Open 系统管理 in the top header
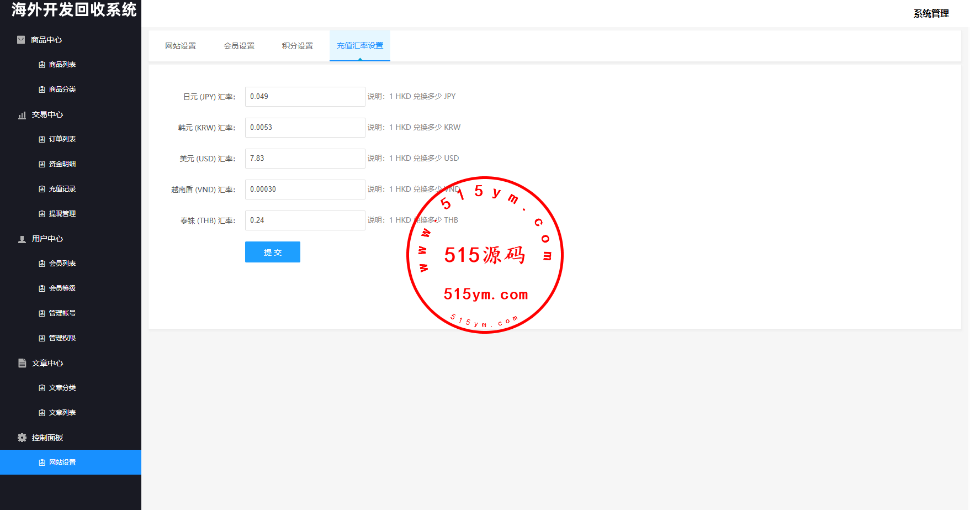The width and height of the screenshot is (970, 510). pyautogui.click(x=931, y=13)
